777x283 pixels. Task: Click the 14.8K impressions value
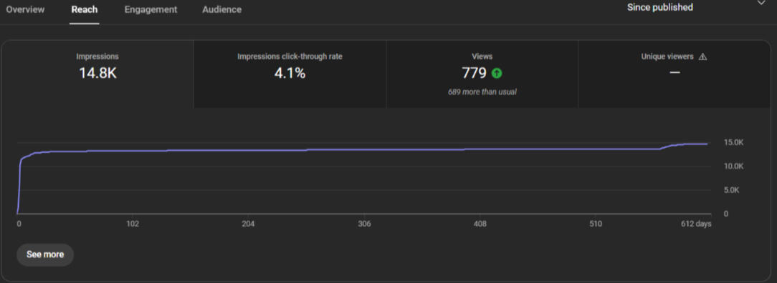pyautogui.click(x=97, y=73)
